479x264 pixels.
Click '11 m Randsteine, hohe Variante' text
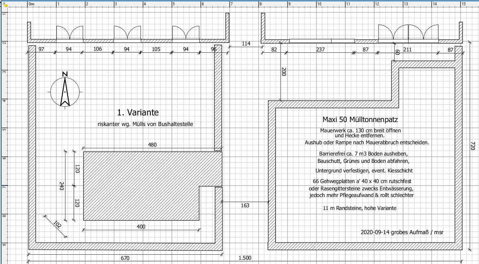(360, 208)
